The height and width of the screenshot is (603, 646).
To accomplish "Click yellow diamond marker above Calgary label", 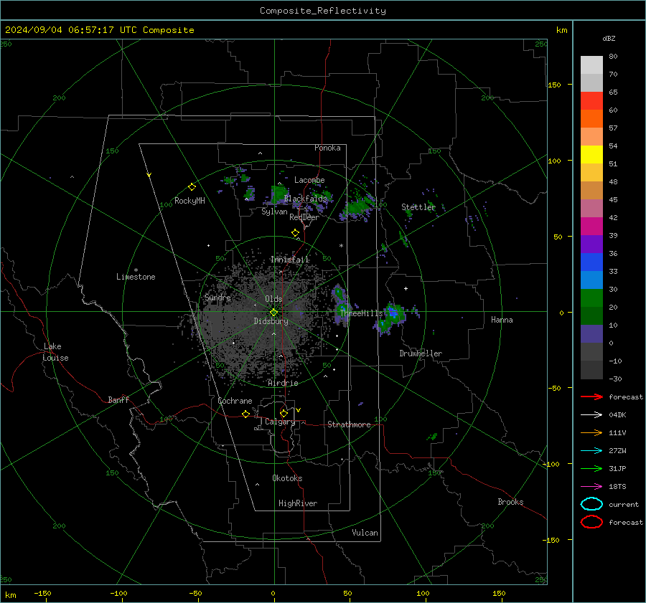I will [284, 413].
